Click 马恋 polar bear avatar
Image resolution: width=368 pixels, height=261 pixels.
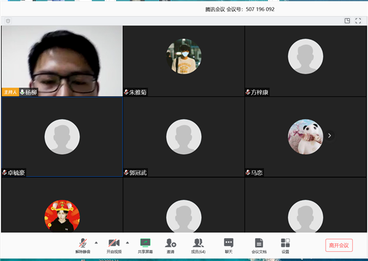pos(305,137)
